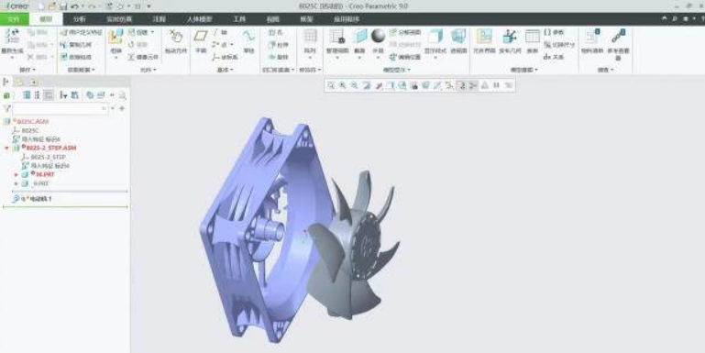Screen dimensions: 705x353
Task: Click the datum Axis tool
Action: click(x=220, y=32)
